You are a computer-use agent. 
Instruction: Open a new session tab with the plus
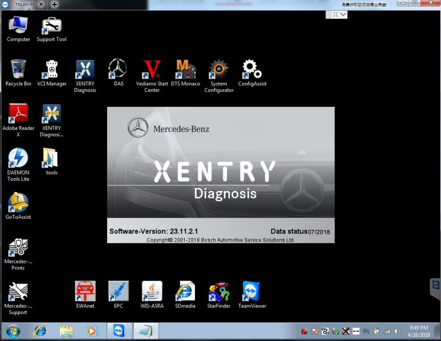point(54,4)
